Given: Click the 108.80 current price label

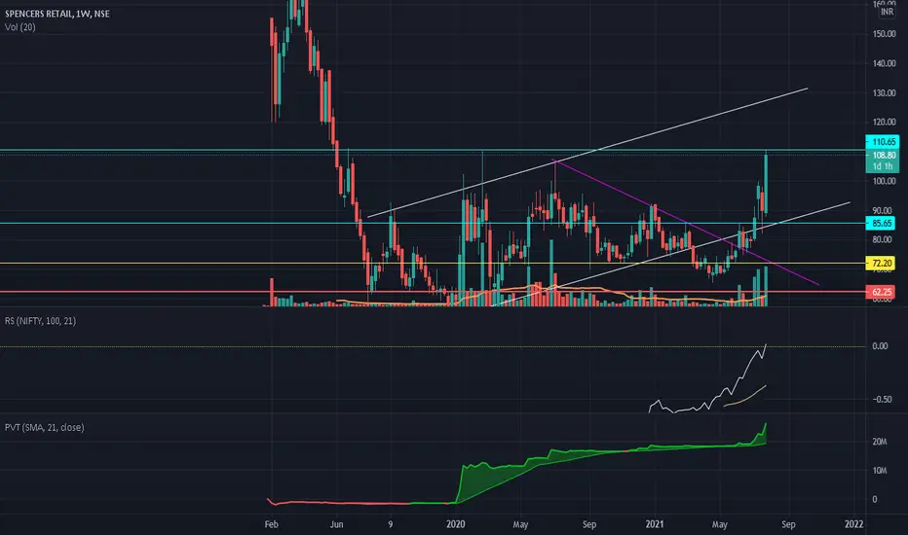Looking at the screenshot, I should click(883, 155).
